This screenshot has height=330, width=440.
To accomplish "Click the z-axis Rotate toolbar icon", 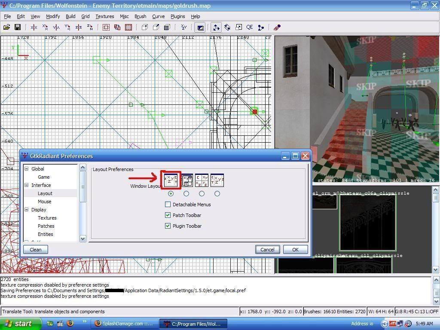I will [x=90, y=27].
